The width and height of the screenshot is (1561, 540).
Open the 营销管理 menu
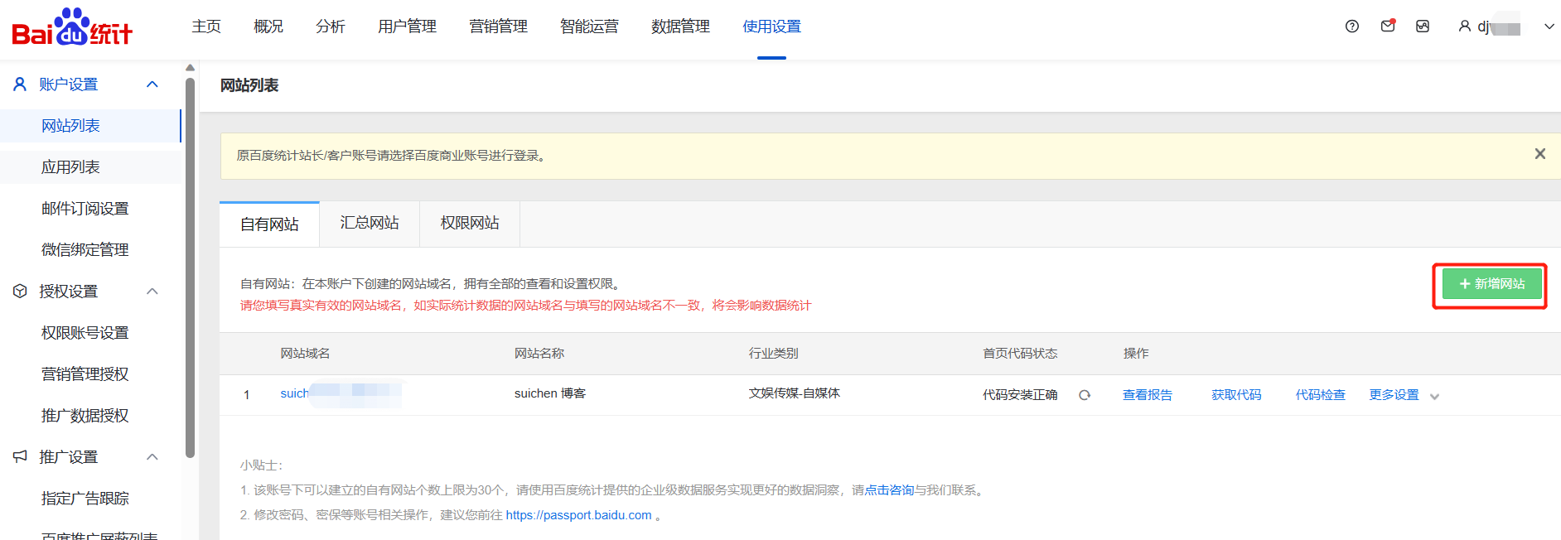point(498,27)
